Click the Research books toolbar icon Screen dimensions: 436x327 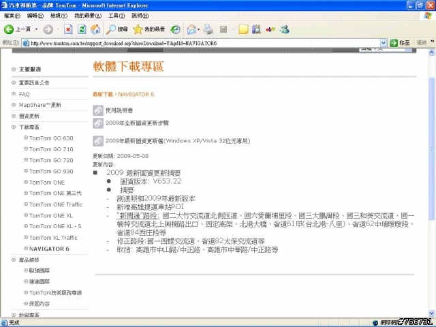pos(256,29)
